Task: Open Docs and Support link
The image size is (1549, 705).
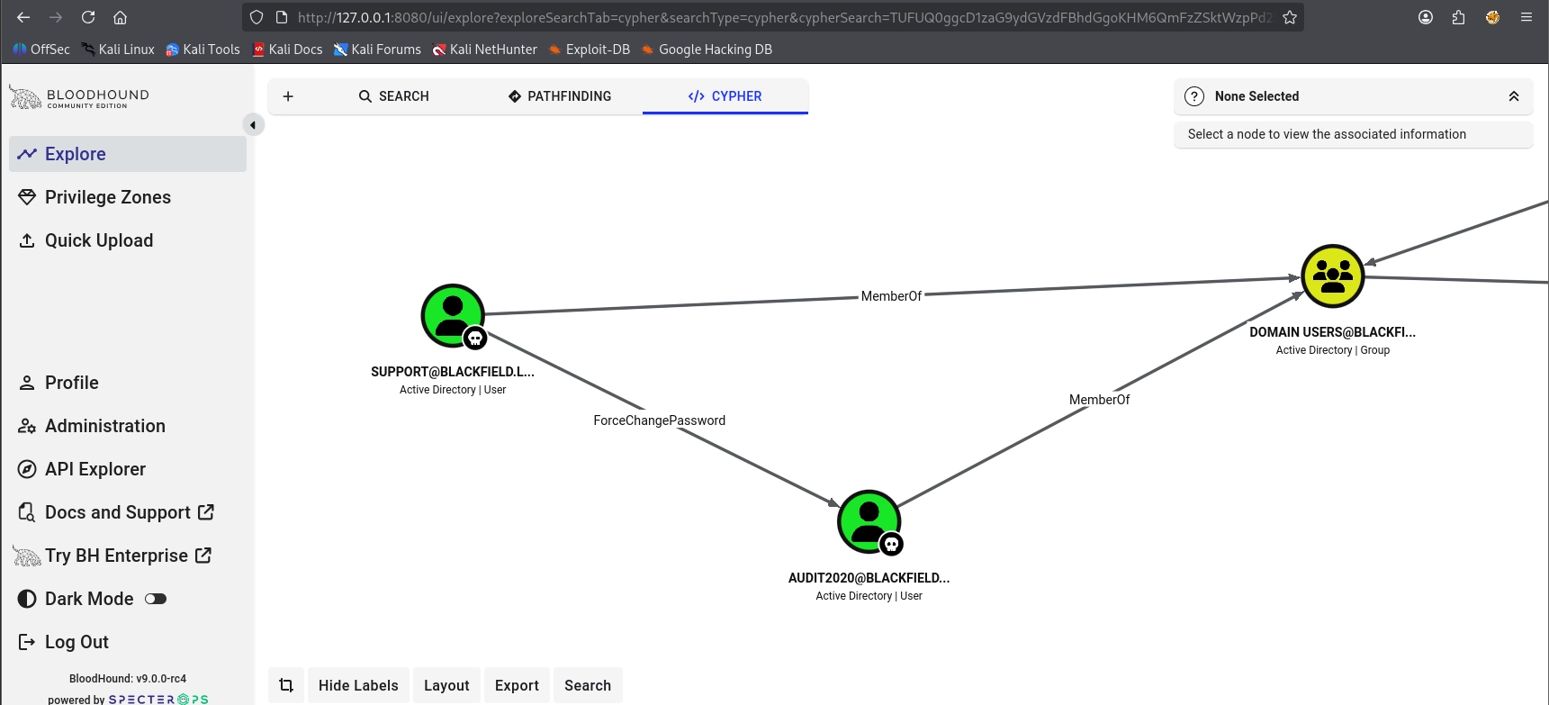Action: tap(128, 512)
